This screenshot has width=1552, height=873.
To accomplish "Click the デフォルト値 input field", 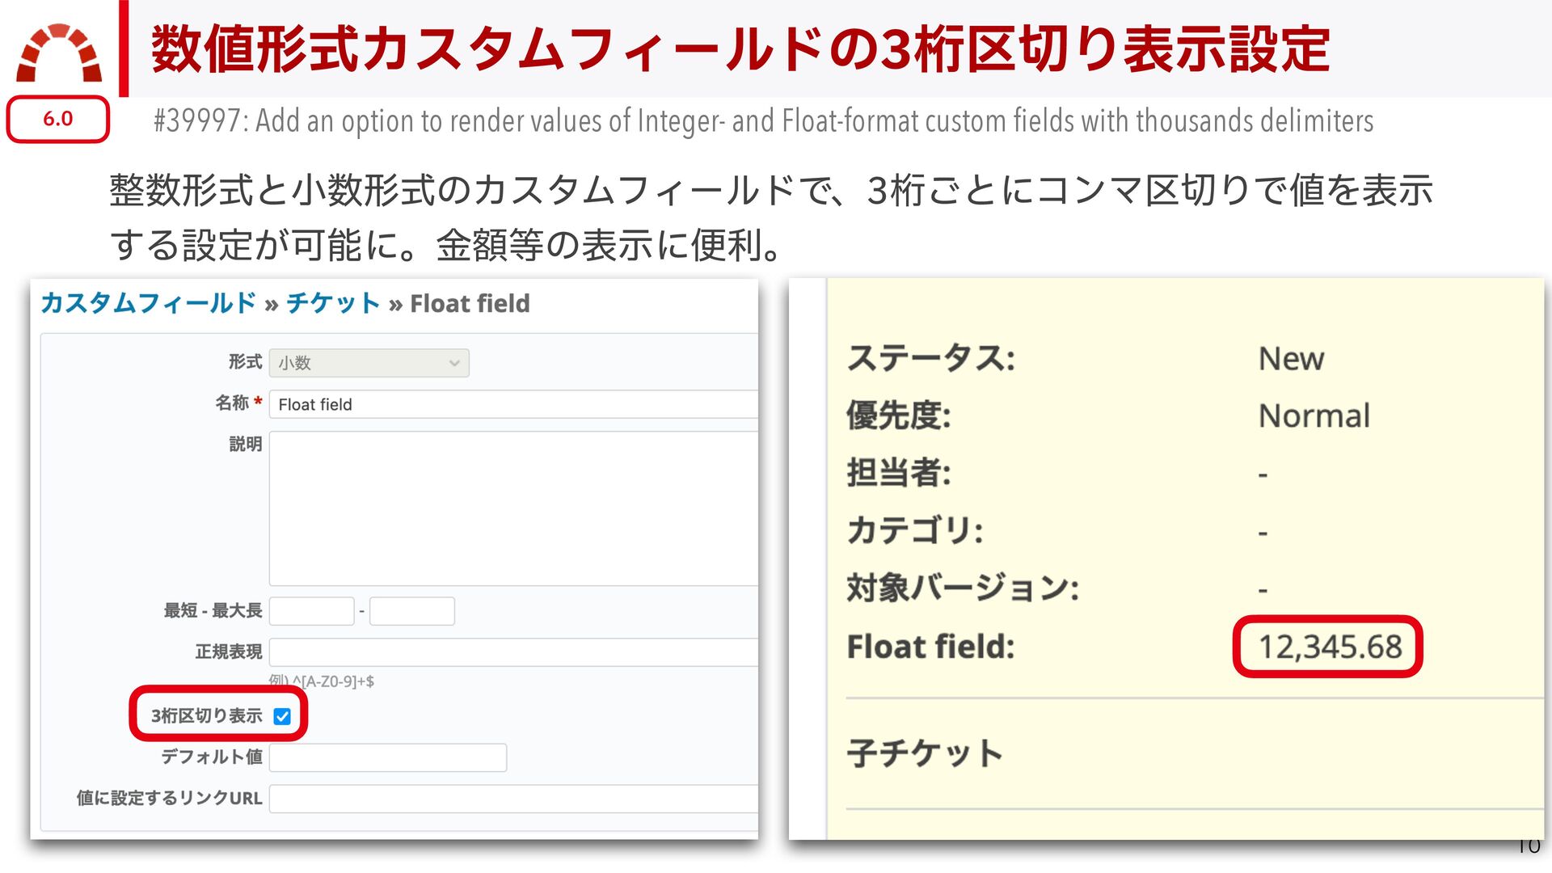I will 388,757.
